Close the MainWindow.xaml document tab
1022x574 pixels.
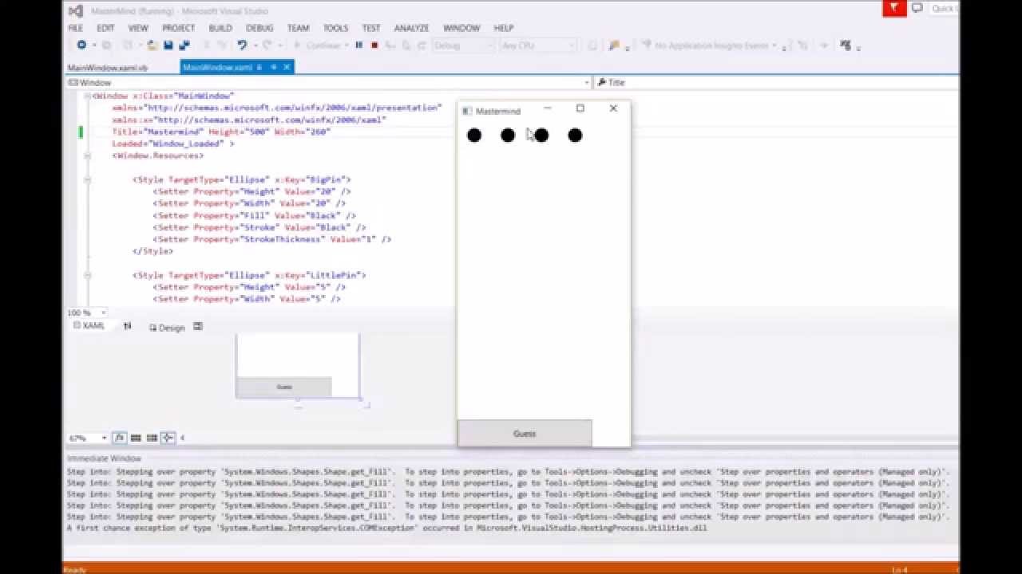[x=287, y=67]
